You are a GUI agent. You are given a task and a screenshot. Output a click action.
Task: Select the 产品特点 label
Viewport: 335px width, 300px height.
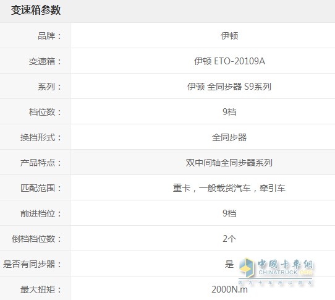[41, 163]
